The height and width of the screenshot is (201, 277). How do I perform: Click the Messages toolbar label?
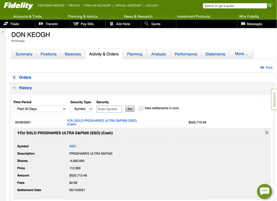[x=254, y=24]
